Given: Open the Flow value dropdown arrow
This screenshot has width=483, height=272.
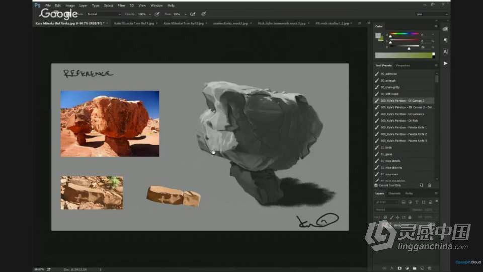Looking at the screenshot, I should click(186, 14).
